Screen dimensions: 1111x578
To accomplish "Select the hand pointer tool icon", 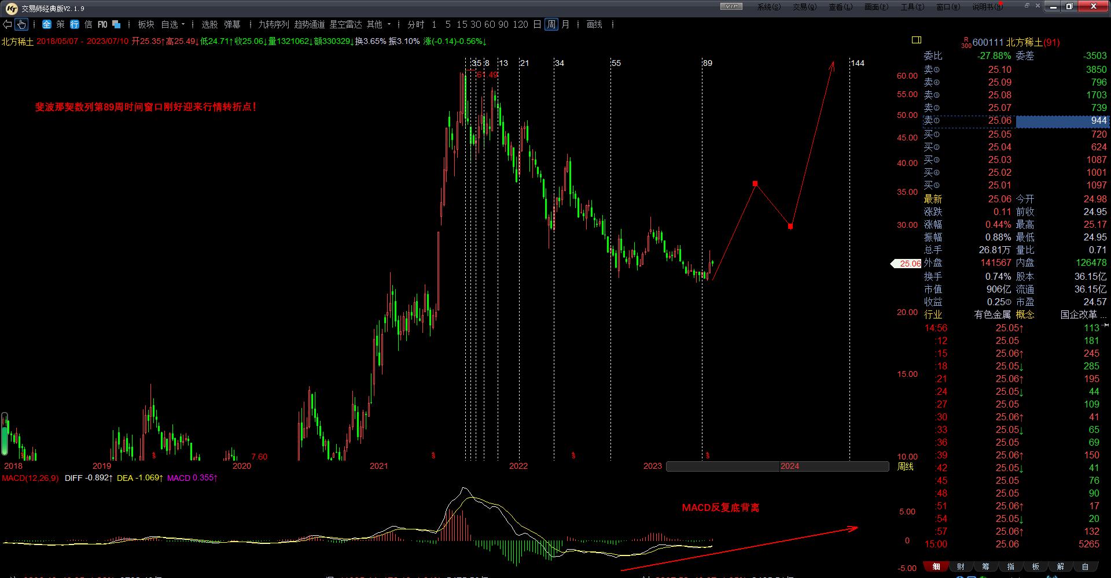I will tap(21, 24).
